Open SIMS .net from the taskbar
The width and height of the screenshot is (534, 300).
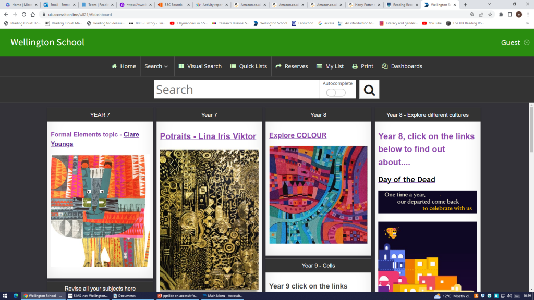point(88,296)
